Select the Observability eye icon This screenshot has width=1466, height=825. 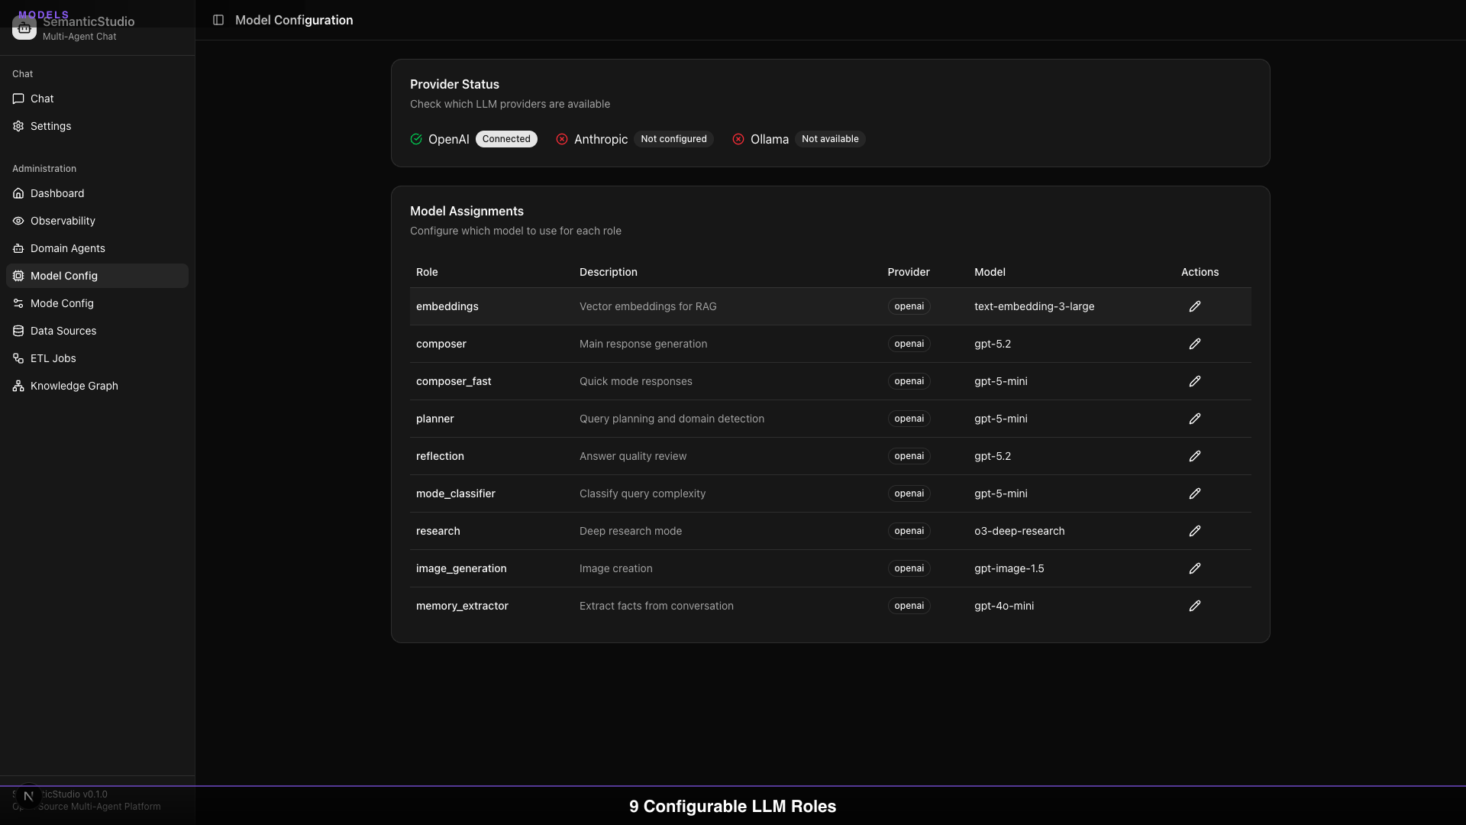point(18,221)
